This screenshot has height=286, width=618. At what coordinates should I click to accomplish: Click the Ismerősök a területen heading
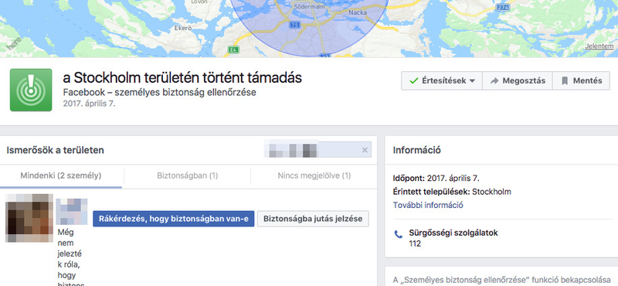click(55, 150)
